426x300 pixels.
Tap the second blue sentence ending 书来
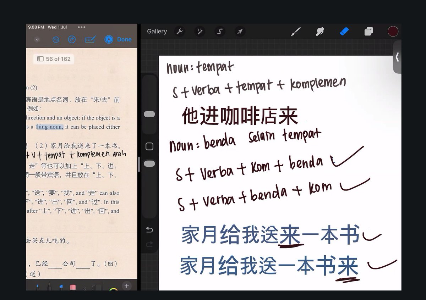269,266
